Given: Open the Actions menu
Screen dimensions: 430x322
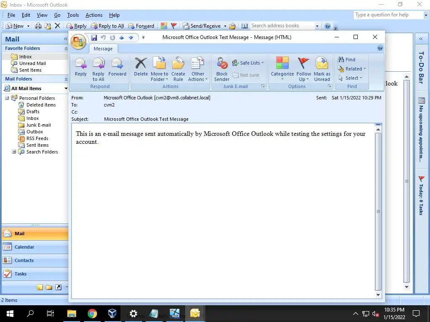Looking at the screenshot, I should click(x=94, y=15).
